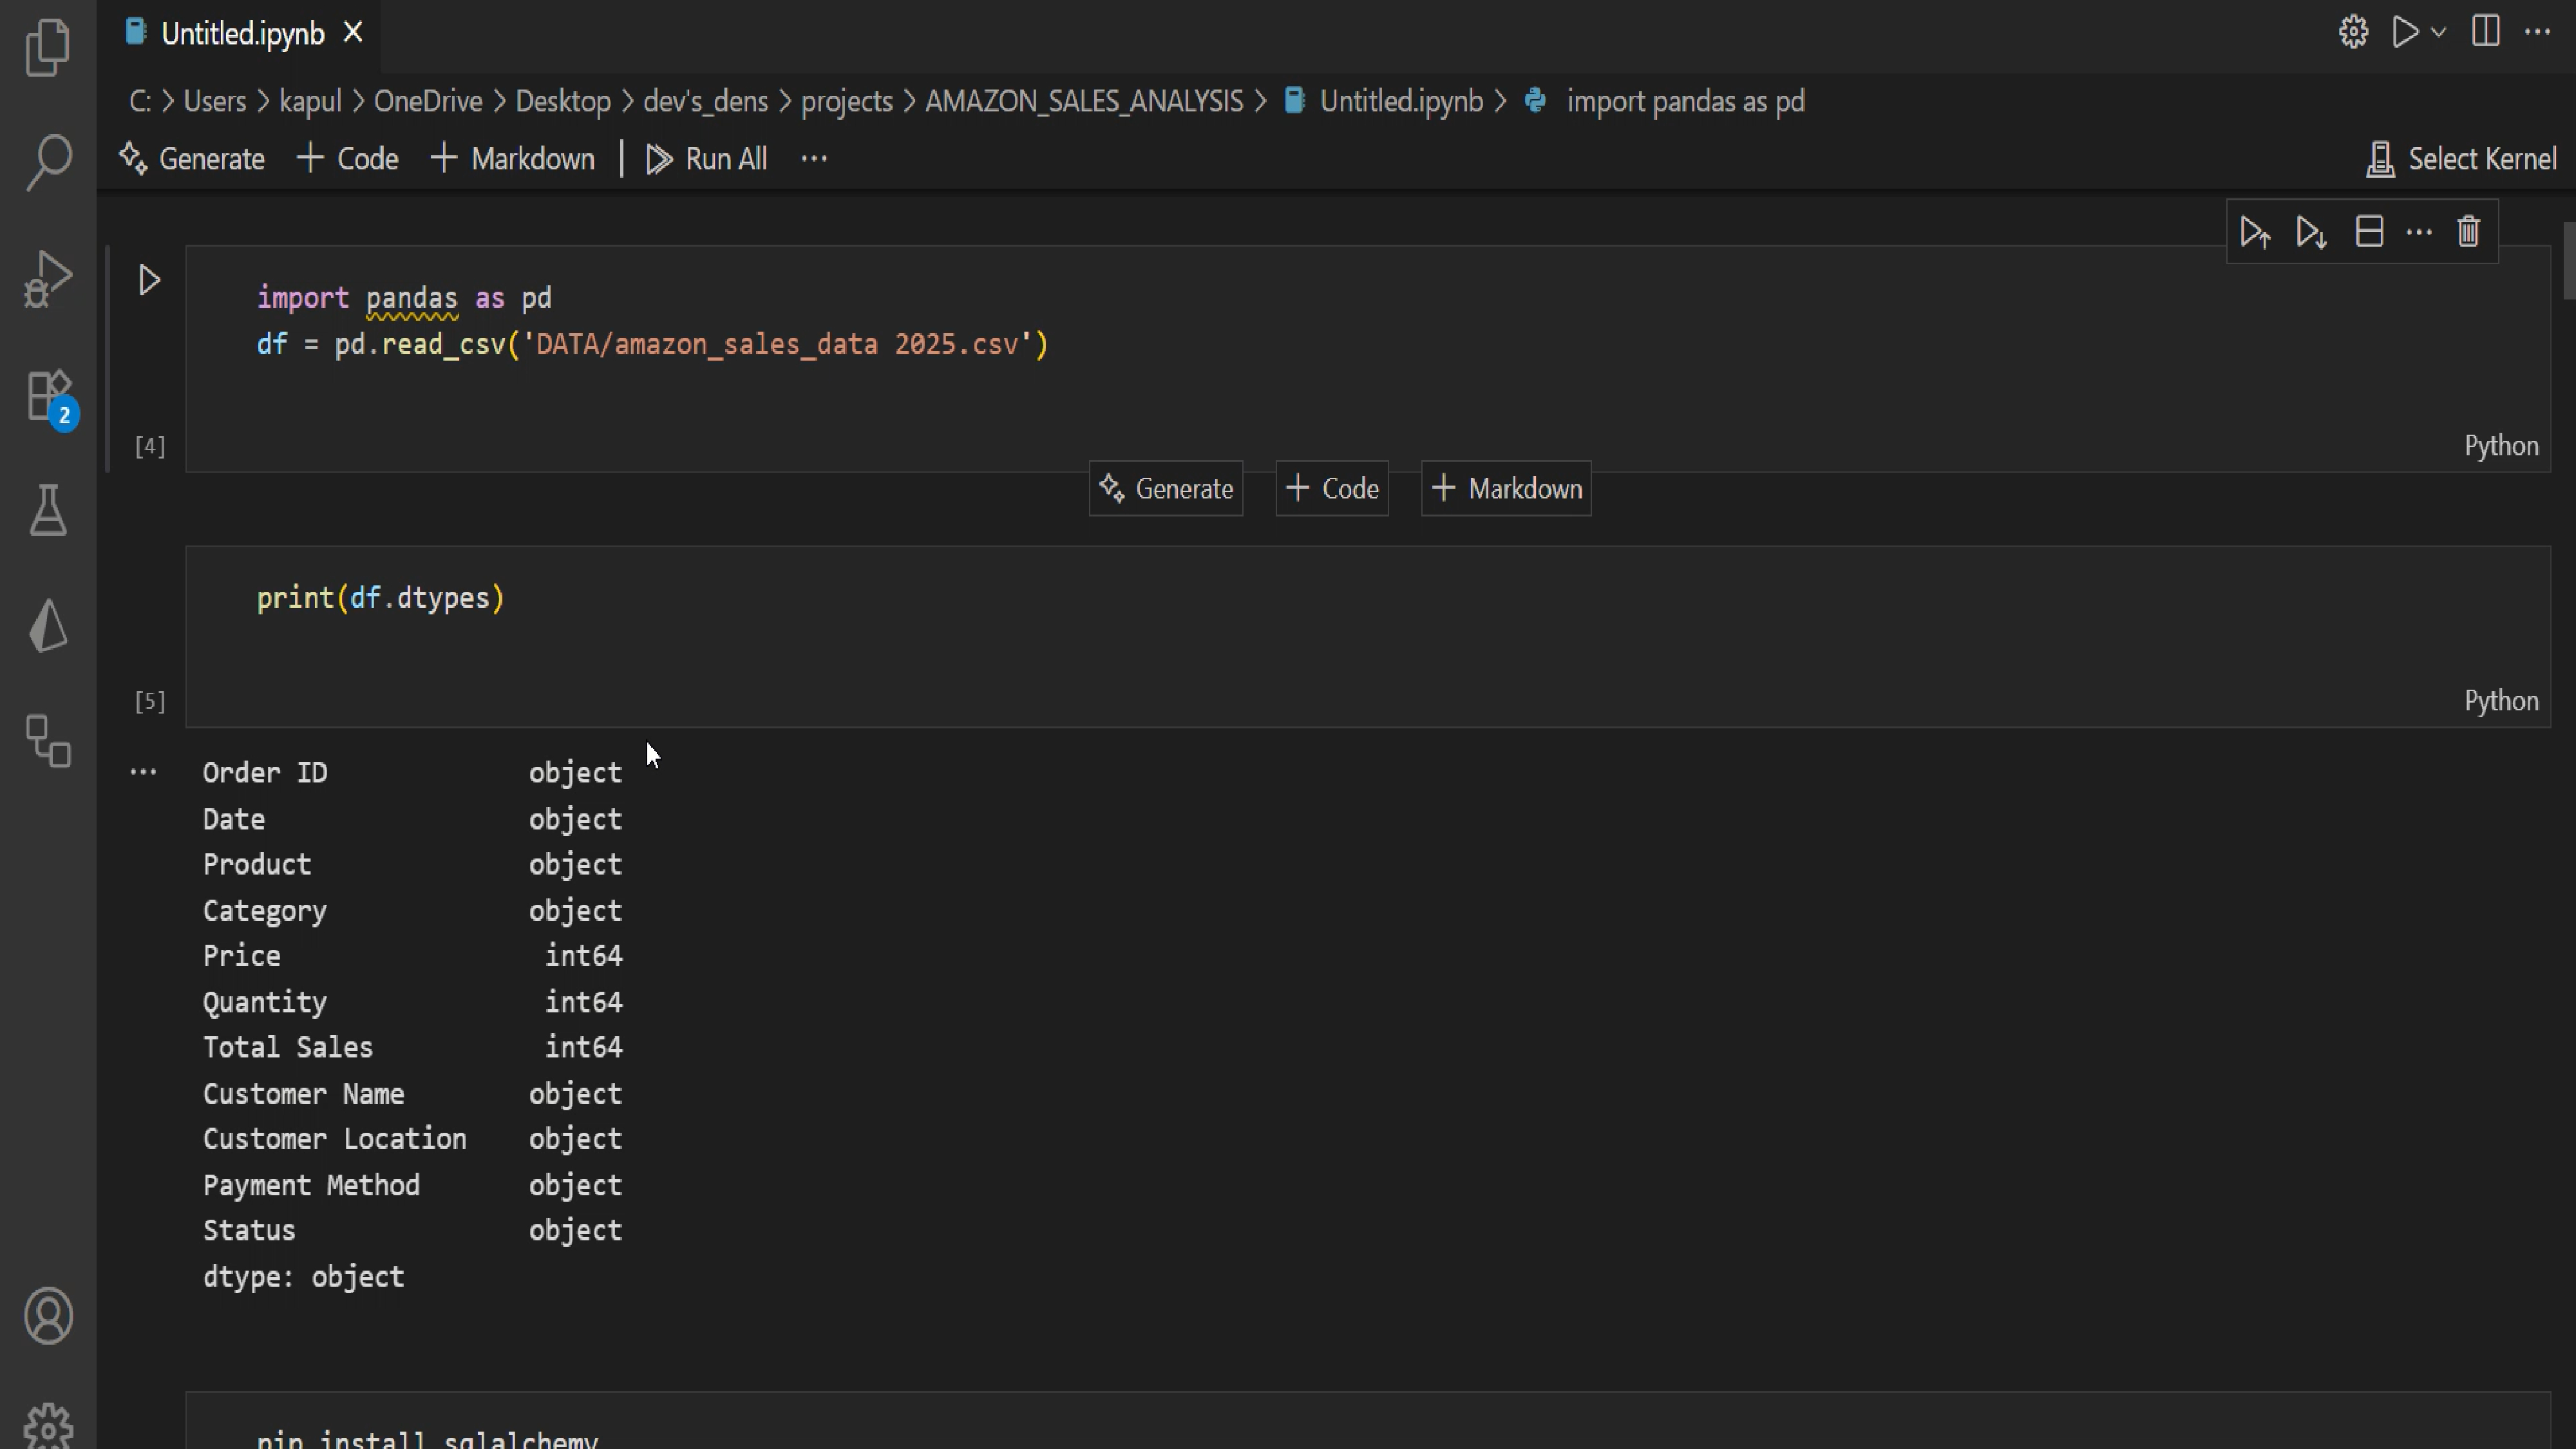Close the Untitled.ipynb tab
Screen dimensions: 2576x1449
point(353,33)
